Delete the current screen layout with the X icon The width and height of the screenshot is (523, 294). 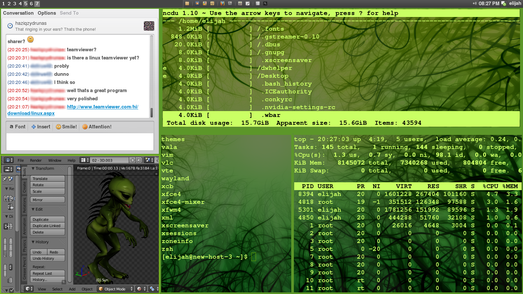(139, 160)
